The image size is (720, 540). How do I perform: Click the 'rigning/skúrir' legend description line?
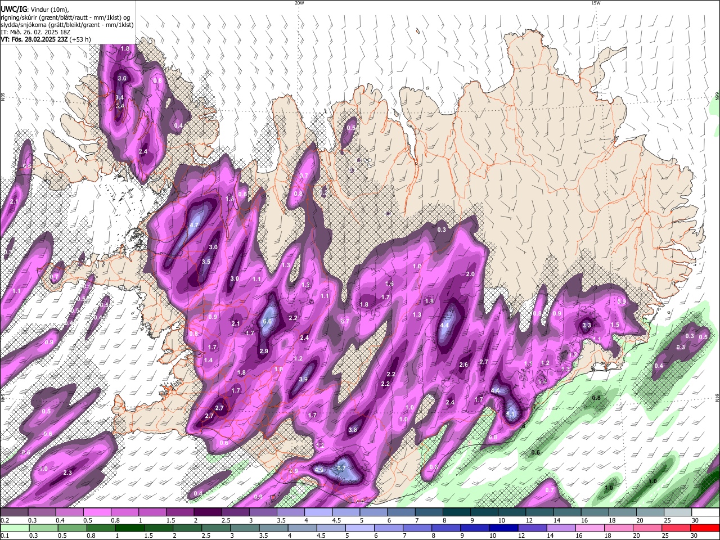65,17
